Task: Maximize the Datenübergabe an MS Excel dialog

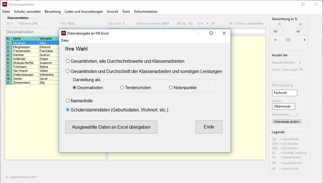Action: click(x=211, y=33)
